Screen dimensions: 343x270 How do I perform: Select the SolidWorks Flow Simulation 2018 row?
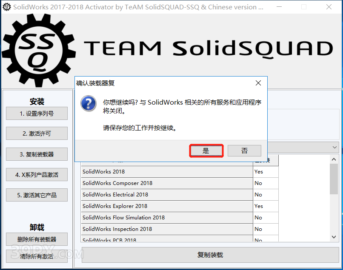click(166, 218)
